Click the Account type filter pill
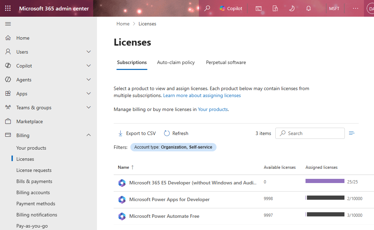 (x=173, y=147)
